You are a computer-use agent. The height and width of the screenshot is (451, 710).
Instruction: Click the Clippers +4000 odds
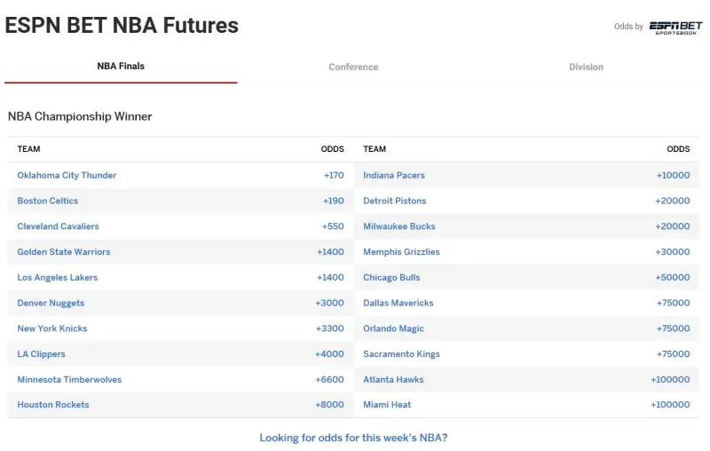(329, 354)
